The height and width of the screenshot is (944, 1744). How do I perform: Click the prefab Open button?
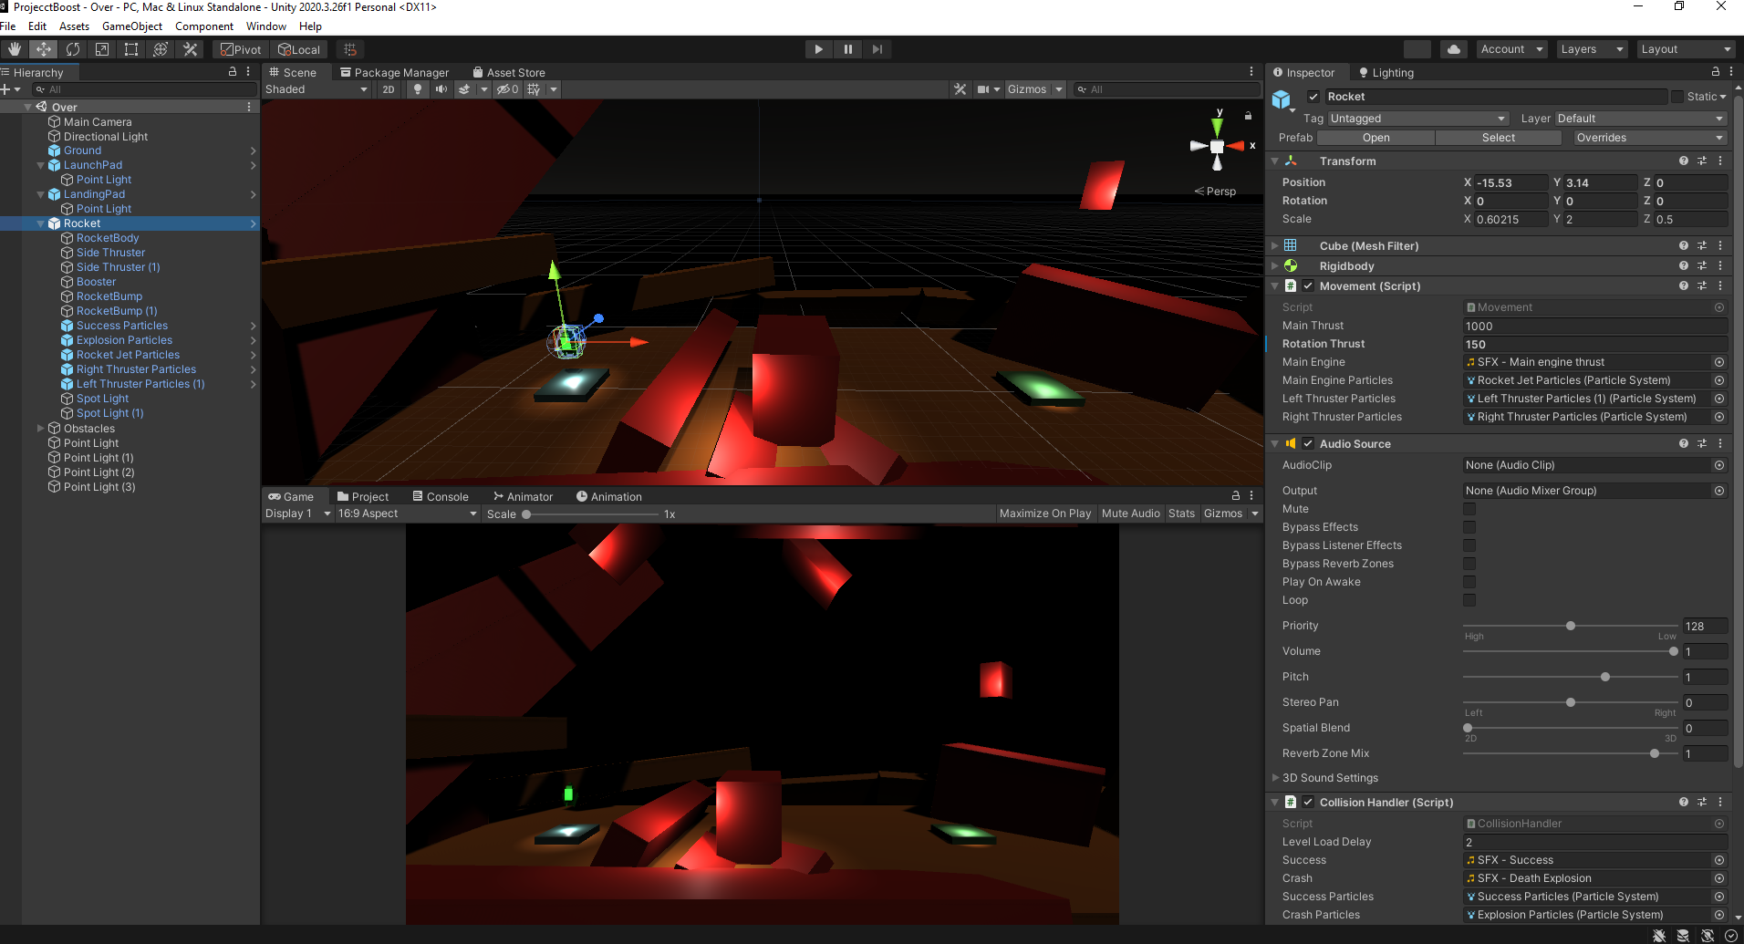1375,138
